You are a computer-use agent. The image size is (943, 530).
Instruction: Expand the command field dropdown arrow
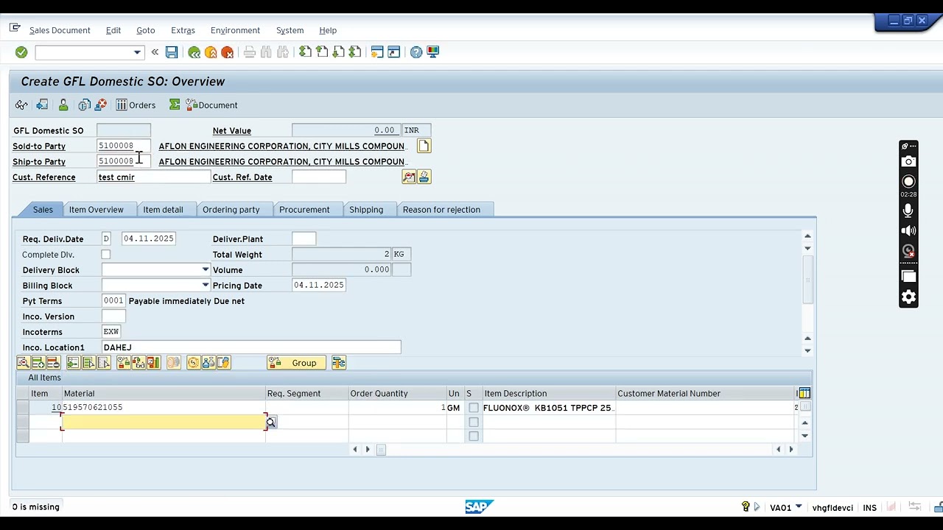point(137,52)
